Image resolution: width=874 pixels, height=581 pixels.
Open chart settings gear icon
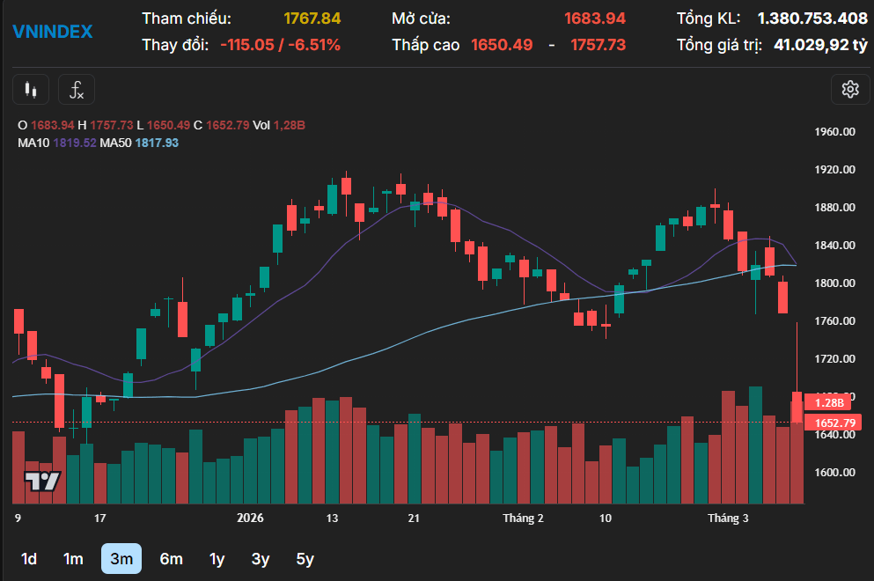click(850, 89)
